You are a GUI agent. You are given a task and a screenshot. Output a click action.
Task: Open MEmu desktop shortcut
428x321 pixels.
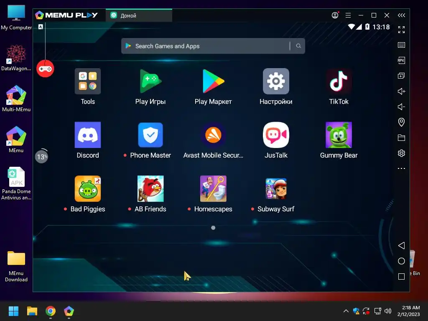tap(16, 140)
